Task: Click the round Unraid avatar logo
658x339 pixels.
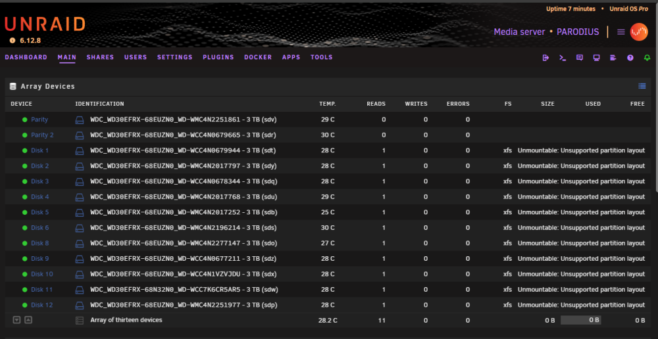Action: point(639,32)
